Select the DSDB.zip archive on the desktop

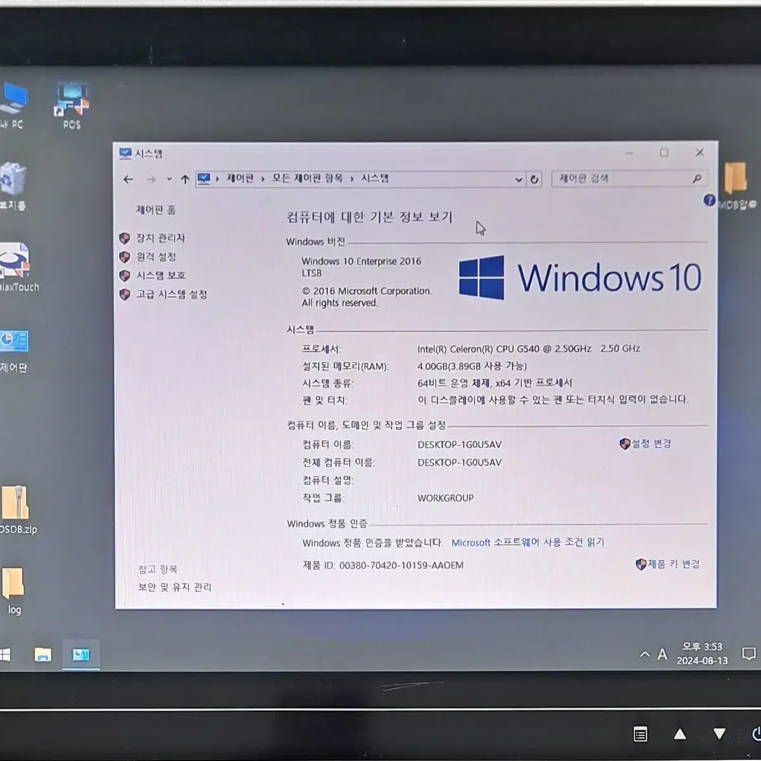pos(16,510)
